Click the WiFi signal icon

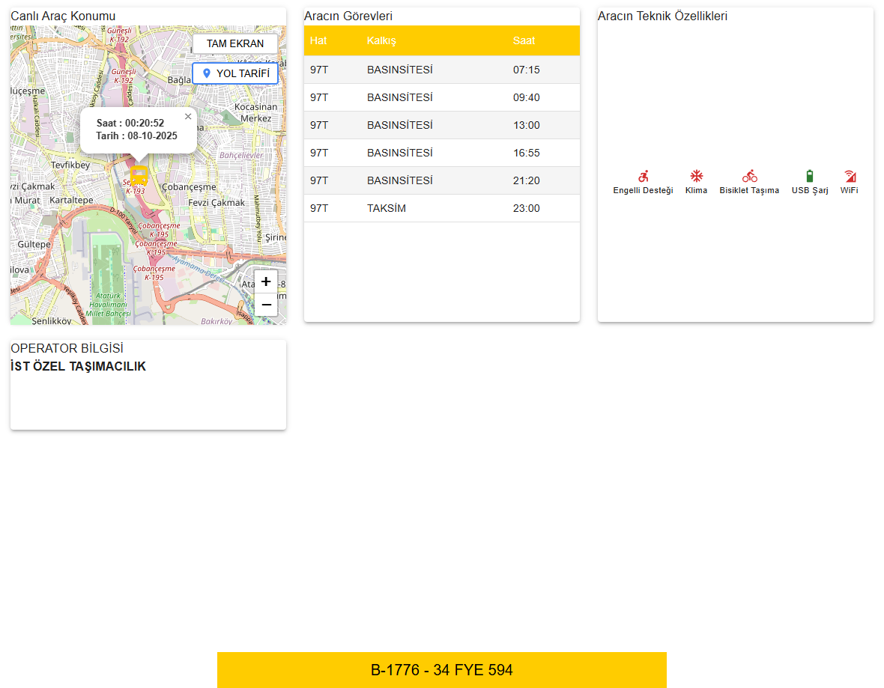(x=850, y=176)
